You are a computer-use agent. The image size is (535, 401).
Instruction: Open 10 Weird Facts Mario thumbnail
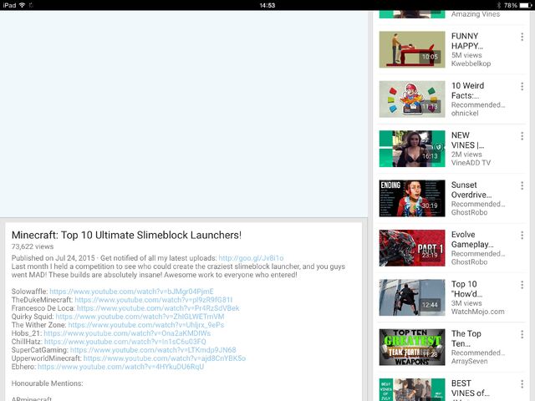pos(412,99)
